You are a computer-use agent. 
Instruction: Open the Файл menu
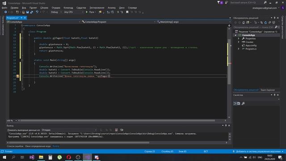click(x=4, y=8)
